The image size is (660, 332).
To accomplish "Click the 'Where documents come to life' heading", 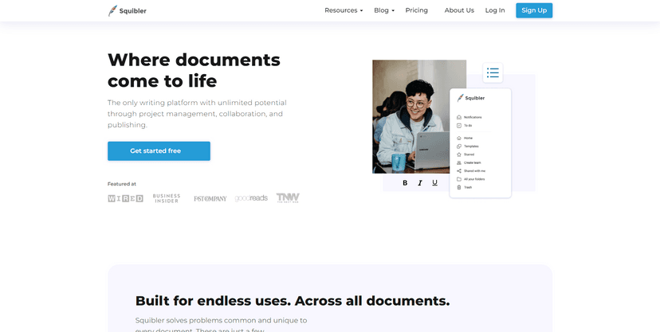I will tap(194, 70).
